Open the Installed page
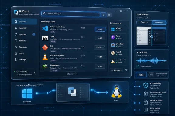The width and height of the screenshot is (175, 116). [24, 28]
